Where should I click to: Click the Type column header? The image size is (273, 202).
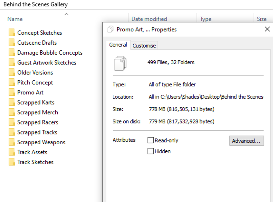tap(206, 19)
